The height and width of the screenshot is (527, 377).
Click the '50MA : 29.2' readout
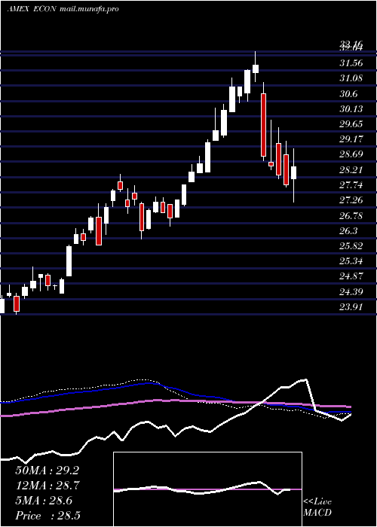[x=47, y=471]
